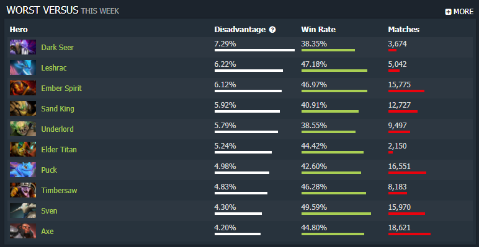Screen dimensions: 479x247
Task: Select Axe hero portrait icon
Action: [x=23, y=231]
